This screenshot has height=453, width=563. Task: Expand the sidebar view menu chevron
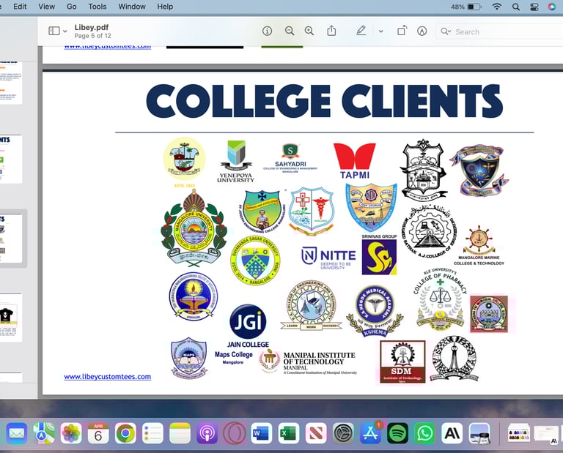(65, 31)
